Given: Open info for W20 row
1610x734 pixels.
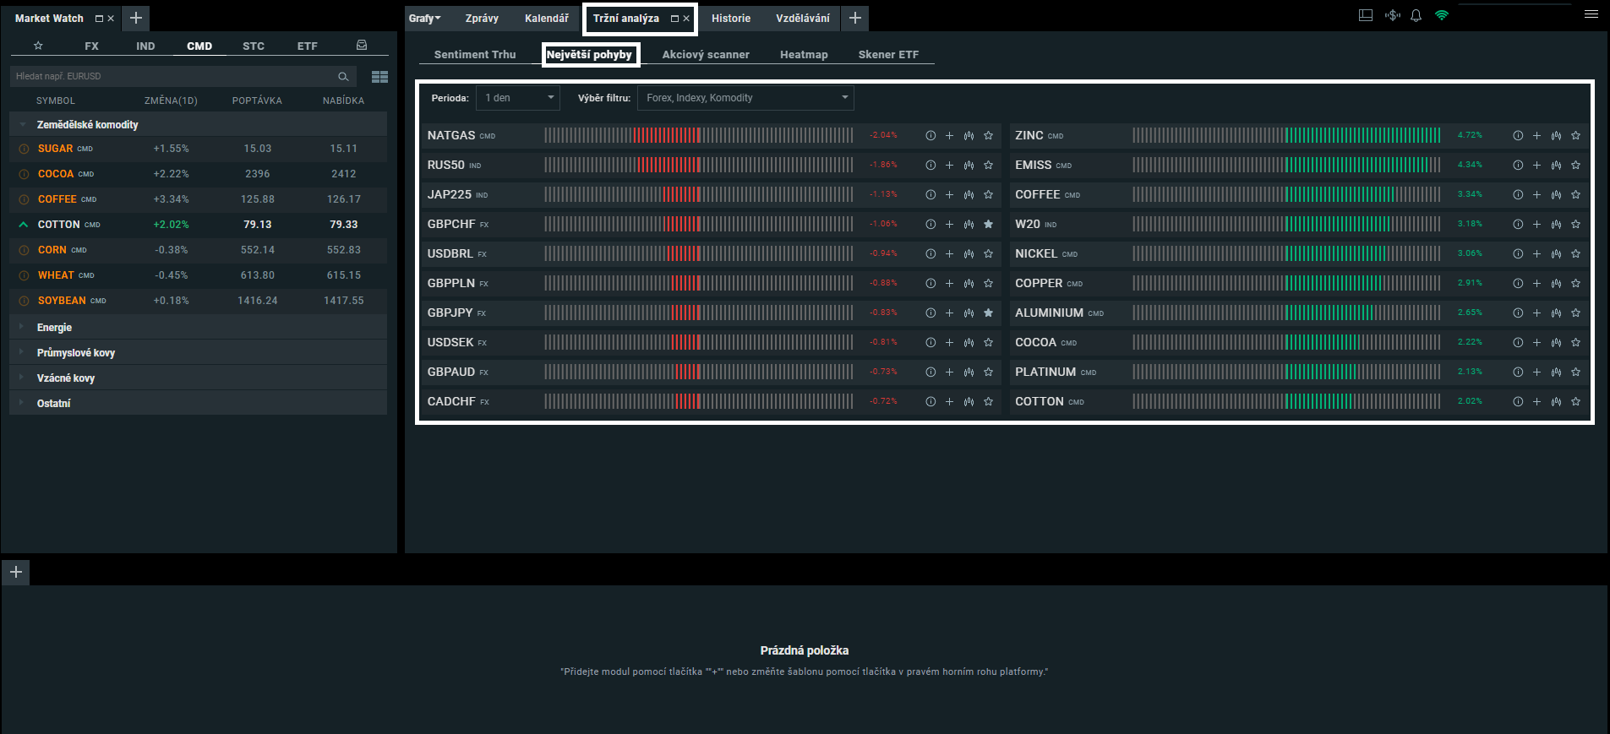Looking at the screenshot, I should tap(1518, 224).
